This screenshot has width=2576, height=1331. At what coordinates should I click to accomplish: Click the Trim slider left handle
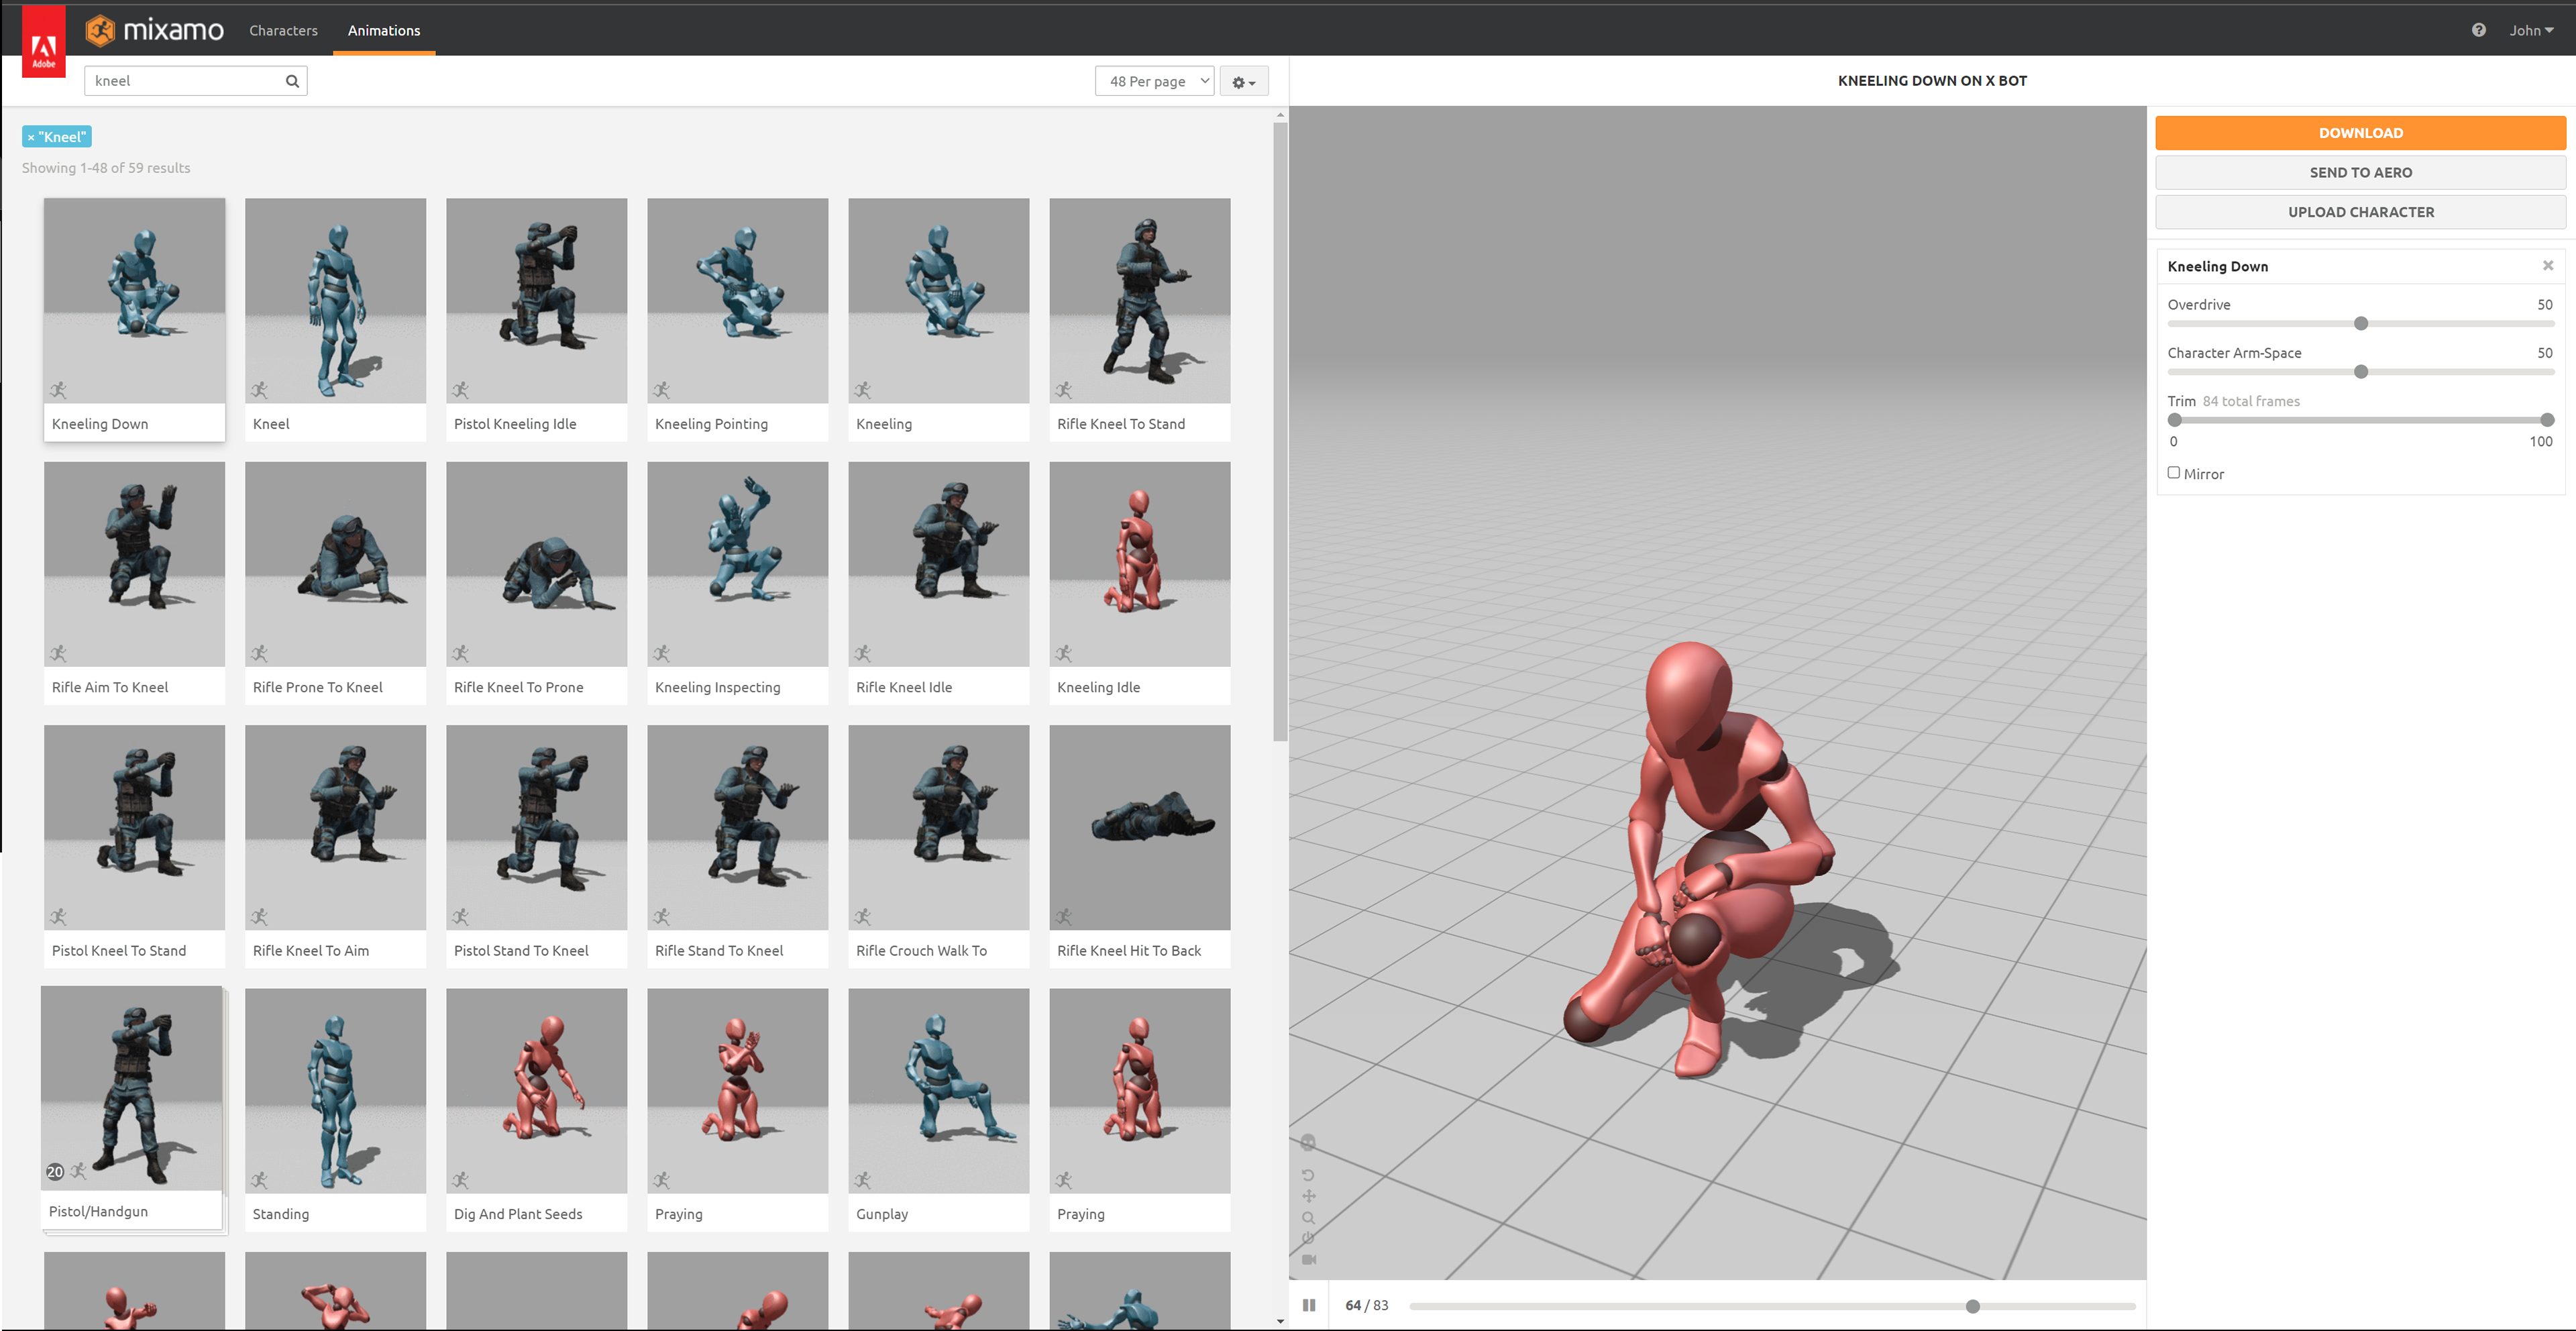(2175, 420)
